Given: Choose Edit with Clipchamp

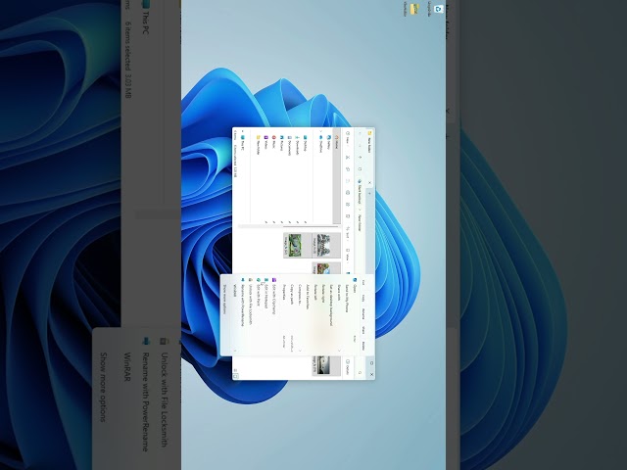Looking at the screenshot, I should (273, 314).
